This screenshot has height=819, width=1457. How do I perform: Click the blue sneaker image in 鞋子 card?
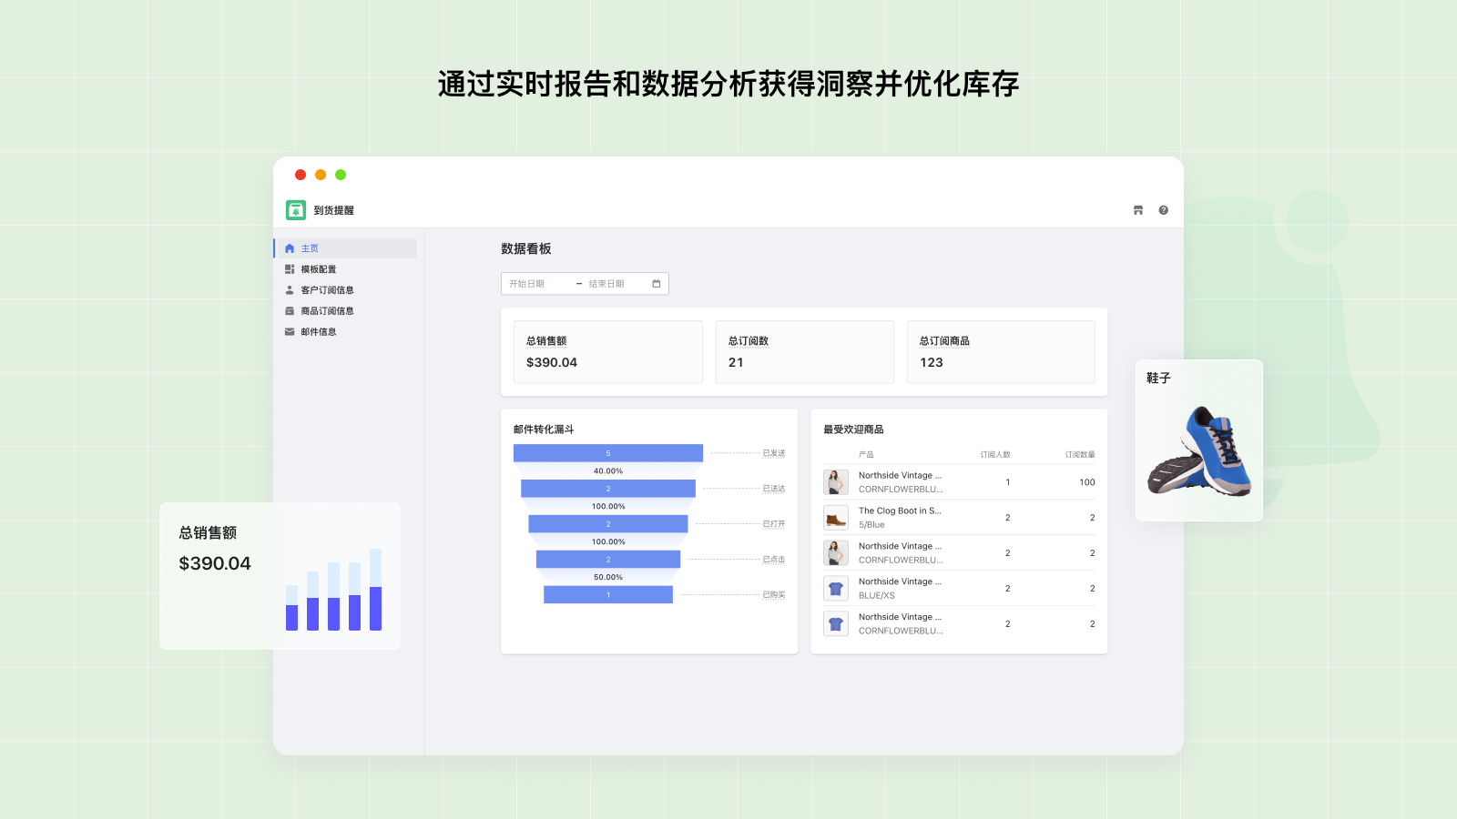(x=1200, y=452)
